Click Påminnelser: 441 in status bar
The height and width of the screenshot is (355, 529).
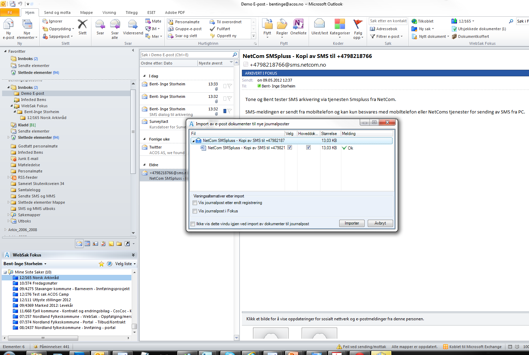(x=51, y=347)
